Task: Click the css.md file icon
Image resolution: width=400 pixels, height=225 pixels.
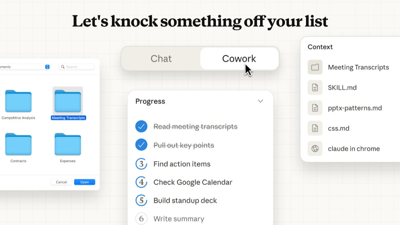Action: [315, 128]
